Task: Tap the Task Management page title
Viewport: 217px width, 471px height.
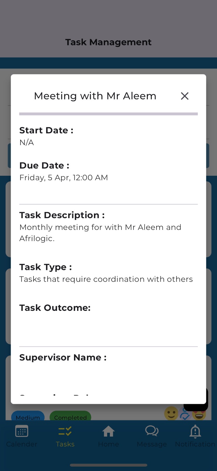Action: pyautogui.click(x=108, y=42)
